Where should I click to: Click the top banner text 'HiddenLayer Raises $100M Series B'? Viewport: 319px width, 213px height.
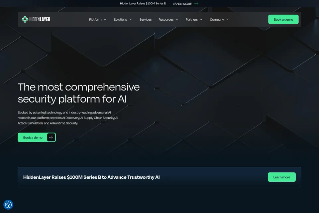tap(143, 3)
